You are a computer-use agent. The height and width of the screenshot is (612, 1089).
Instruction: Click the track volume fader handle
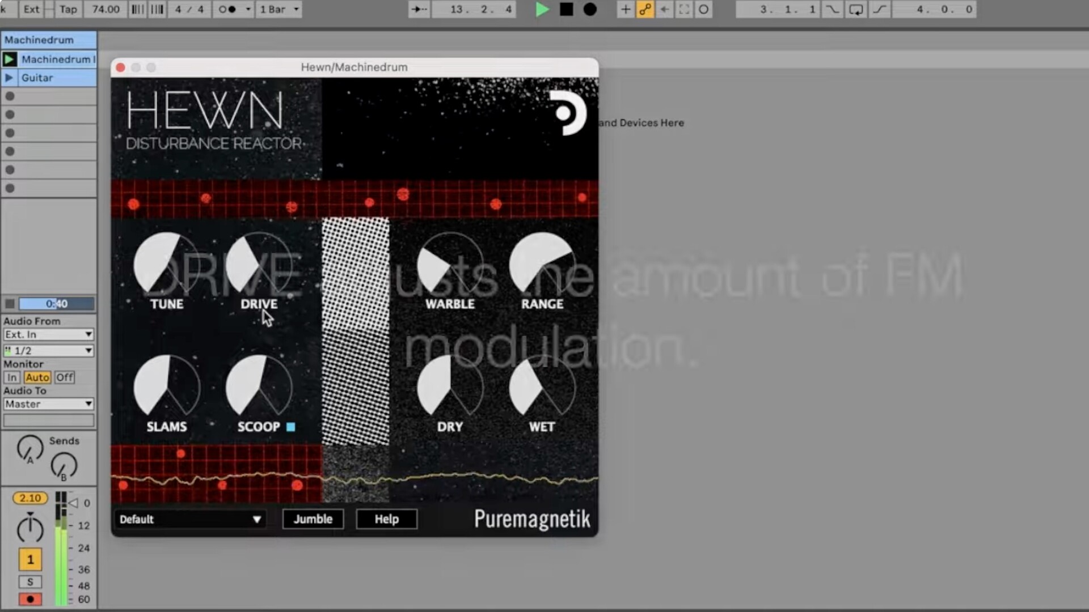pyautogui.click(x=74, y=503)
